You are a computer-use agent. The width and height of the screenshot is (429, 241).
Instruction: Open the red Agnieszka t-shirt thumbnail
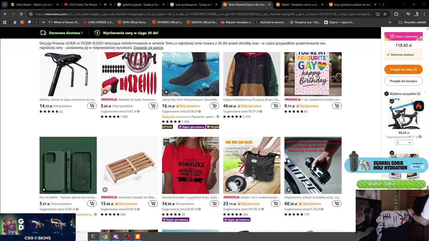tap(190, 165)
